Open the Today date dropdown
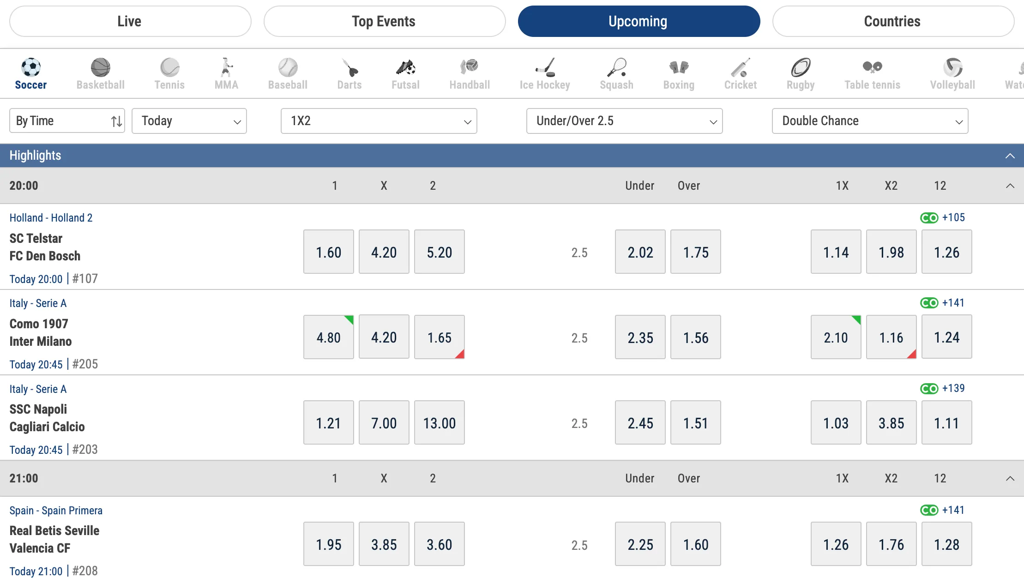 (x=189, y=120)
